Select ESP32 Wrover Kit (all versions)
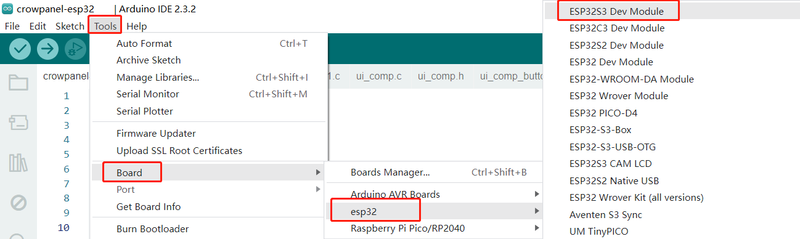800x239 pixels. coord(637,197)
